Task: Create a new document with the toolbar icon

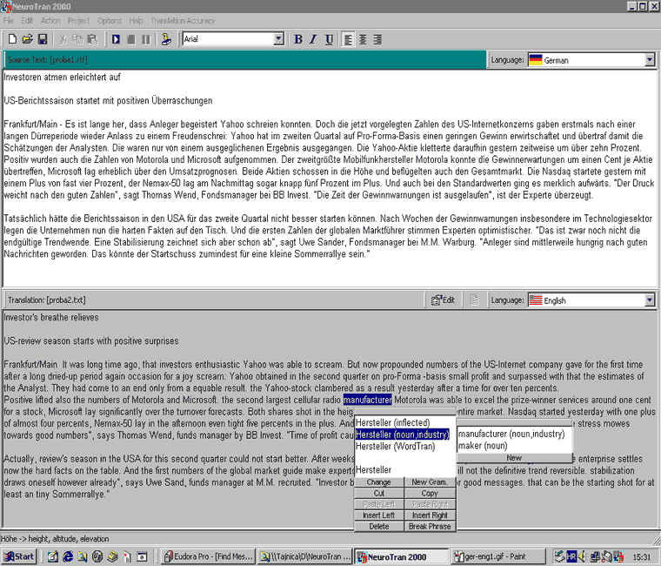Action: [x=13, y=39]
